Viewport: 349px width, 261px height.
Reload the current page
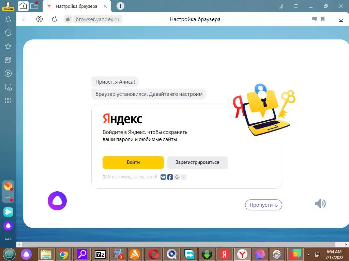(x=55, y=19)
